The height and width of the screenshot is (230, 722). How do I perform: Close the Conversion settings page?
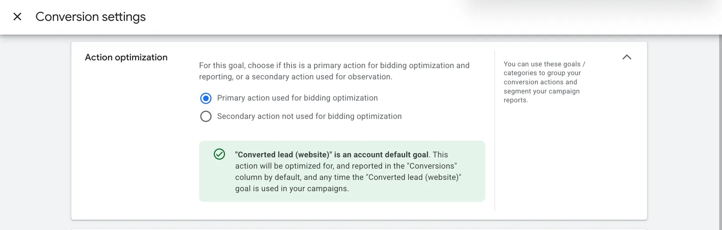(17, 17)
